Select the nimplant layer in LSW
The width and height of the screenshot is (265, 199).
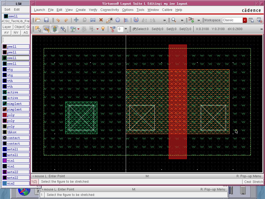(x=16, y=104)
